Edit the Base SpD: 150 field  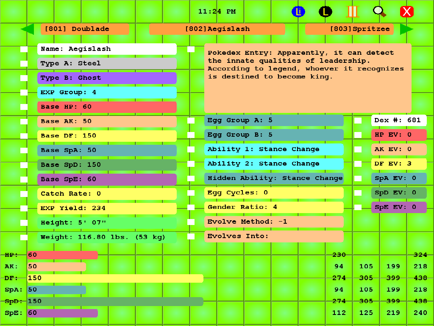pyautogui.click(x=107, y=165)
